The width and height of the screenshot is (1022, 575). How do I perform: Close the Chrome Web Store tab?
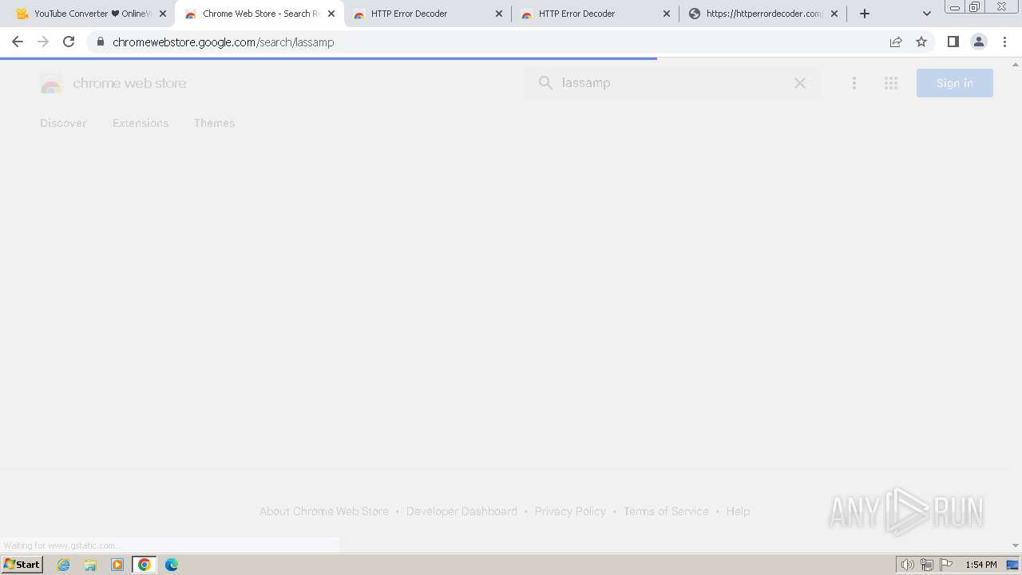pyautogui.click(x=331, y=14)
